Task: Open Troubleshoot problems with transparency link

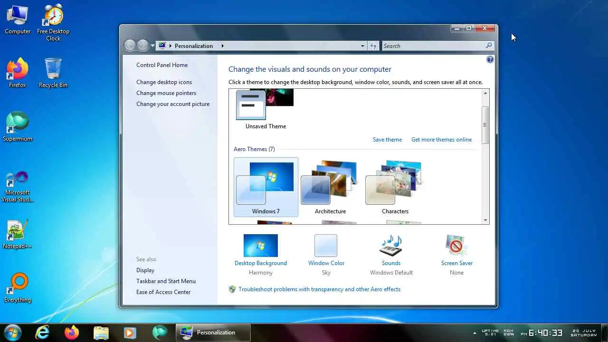Action: [x=319, y=289]
